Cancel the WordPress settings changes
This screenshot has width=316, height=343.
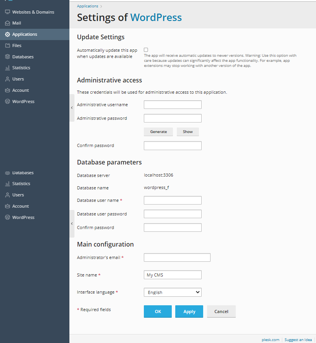(221, 311)
